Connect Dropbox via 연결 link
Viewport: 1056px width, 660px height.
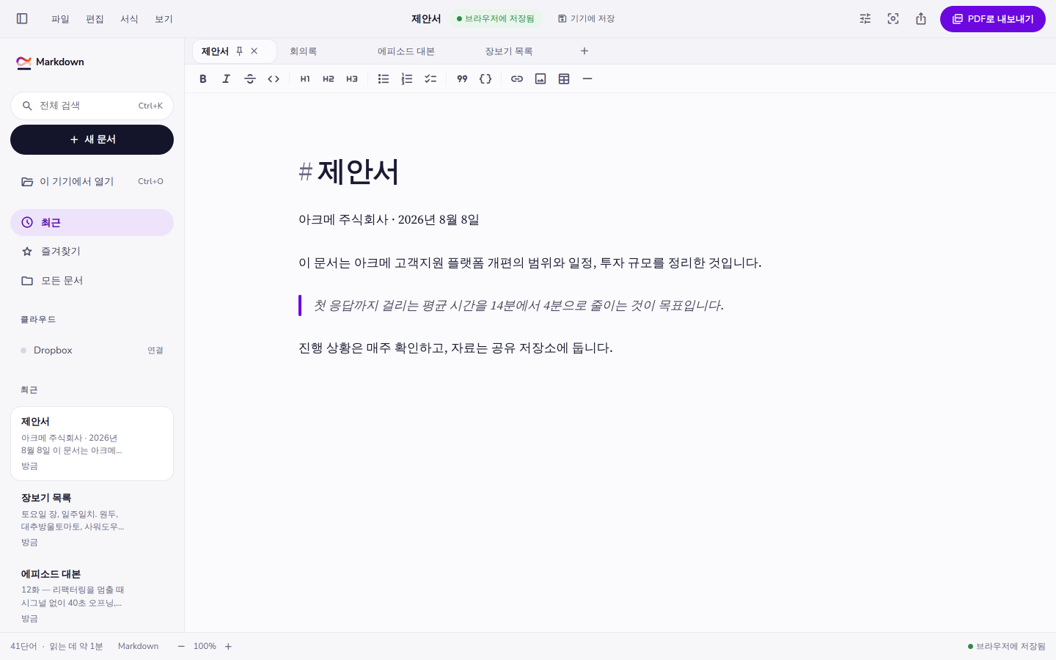pyautogui.click(x=155, y=351)
